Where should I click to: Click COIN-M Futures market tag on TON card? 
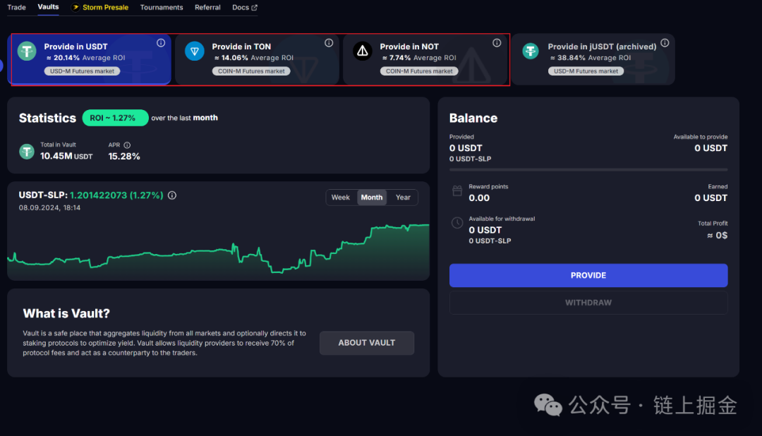[251, 71]
